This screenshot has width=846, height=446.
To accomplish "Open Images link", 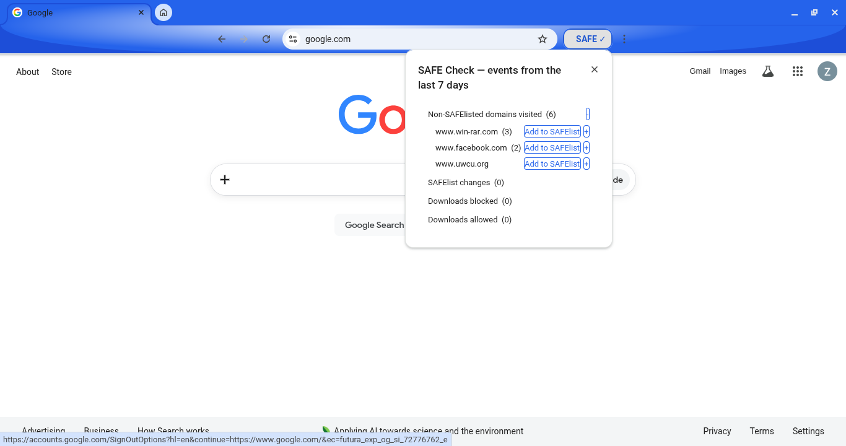I will 733,71.
